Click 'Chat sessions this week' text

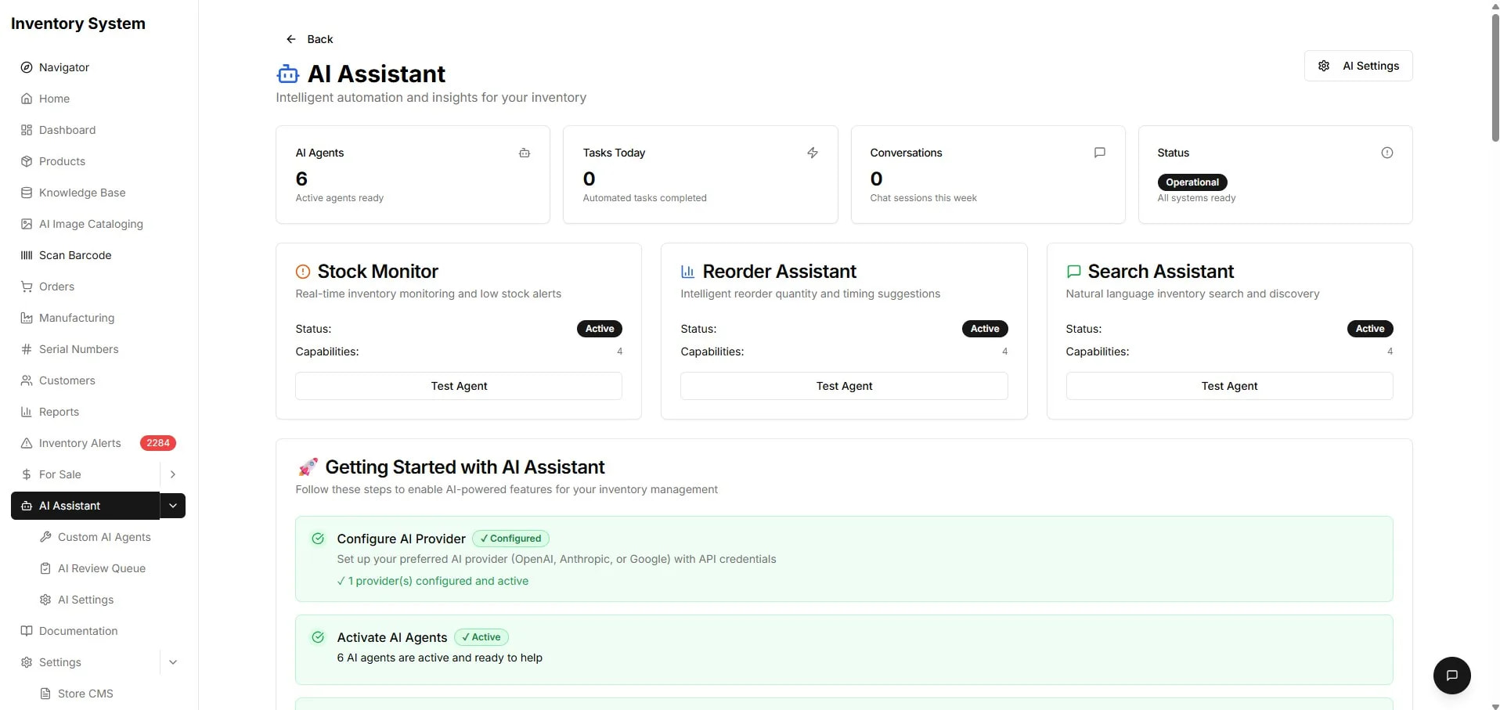click(923, 198)
